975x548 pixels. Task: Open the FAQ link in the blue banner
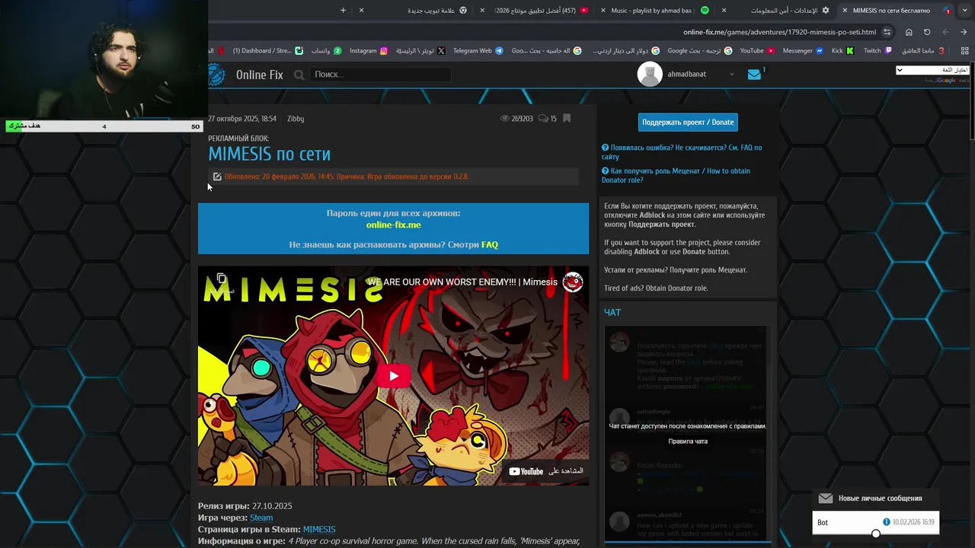(490, 245)
